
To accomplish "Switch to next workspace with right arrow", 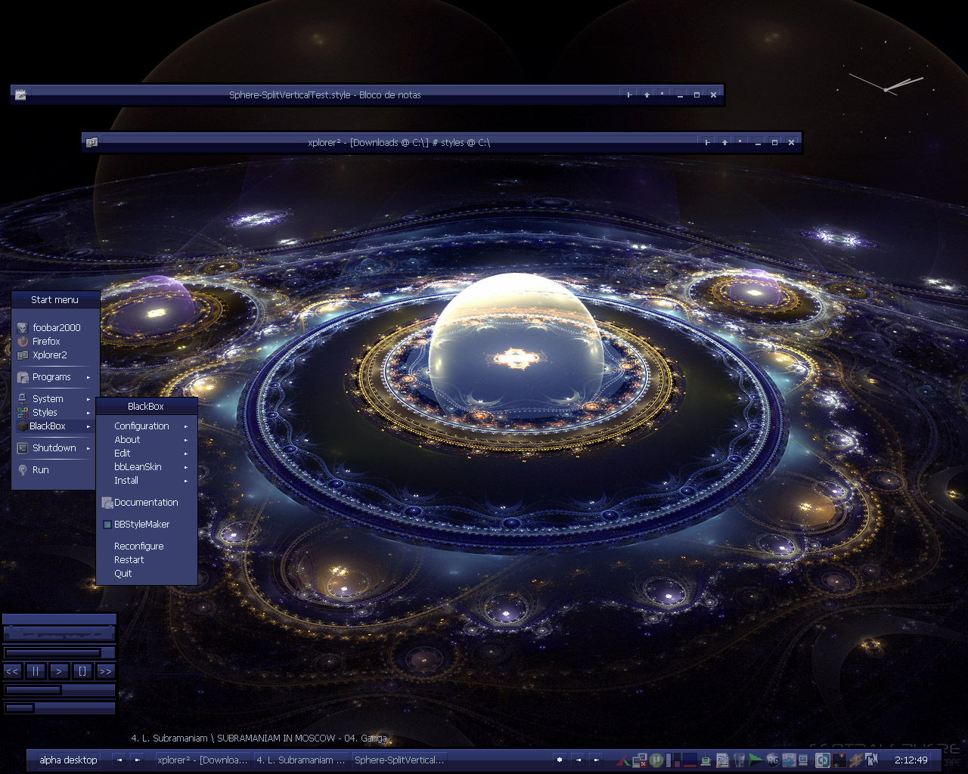I will pyautogui.click(x=137, y=760).
